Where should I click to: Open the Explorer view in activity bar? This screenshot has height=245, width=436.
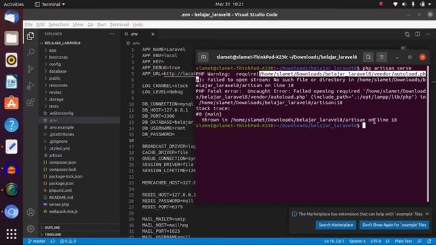(x=31, y=36)
